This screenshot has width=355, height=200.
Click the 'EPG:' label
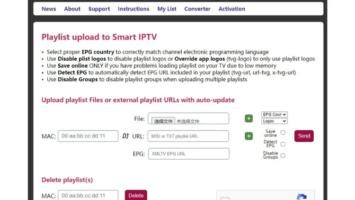coord(139,154)
